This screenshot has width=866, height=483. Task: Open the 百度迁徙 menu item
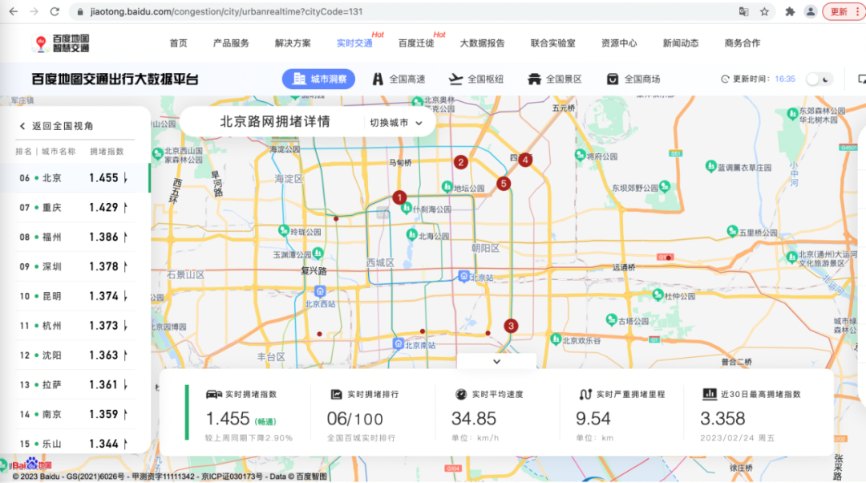[x=416, y=43]
